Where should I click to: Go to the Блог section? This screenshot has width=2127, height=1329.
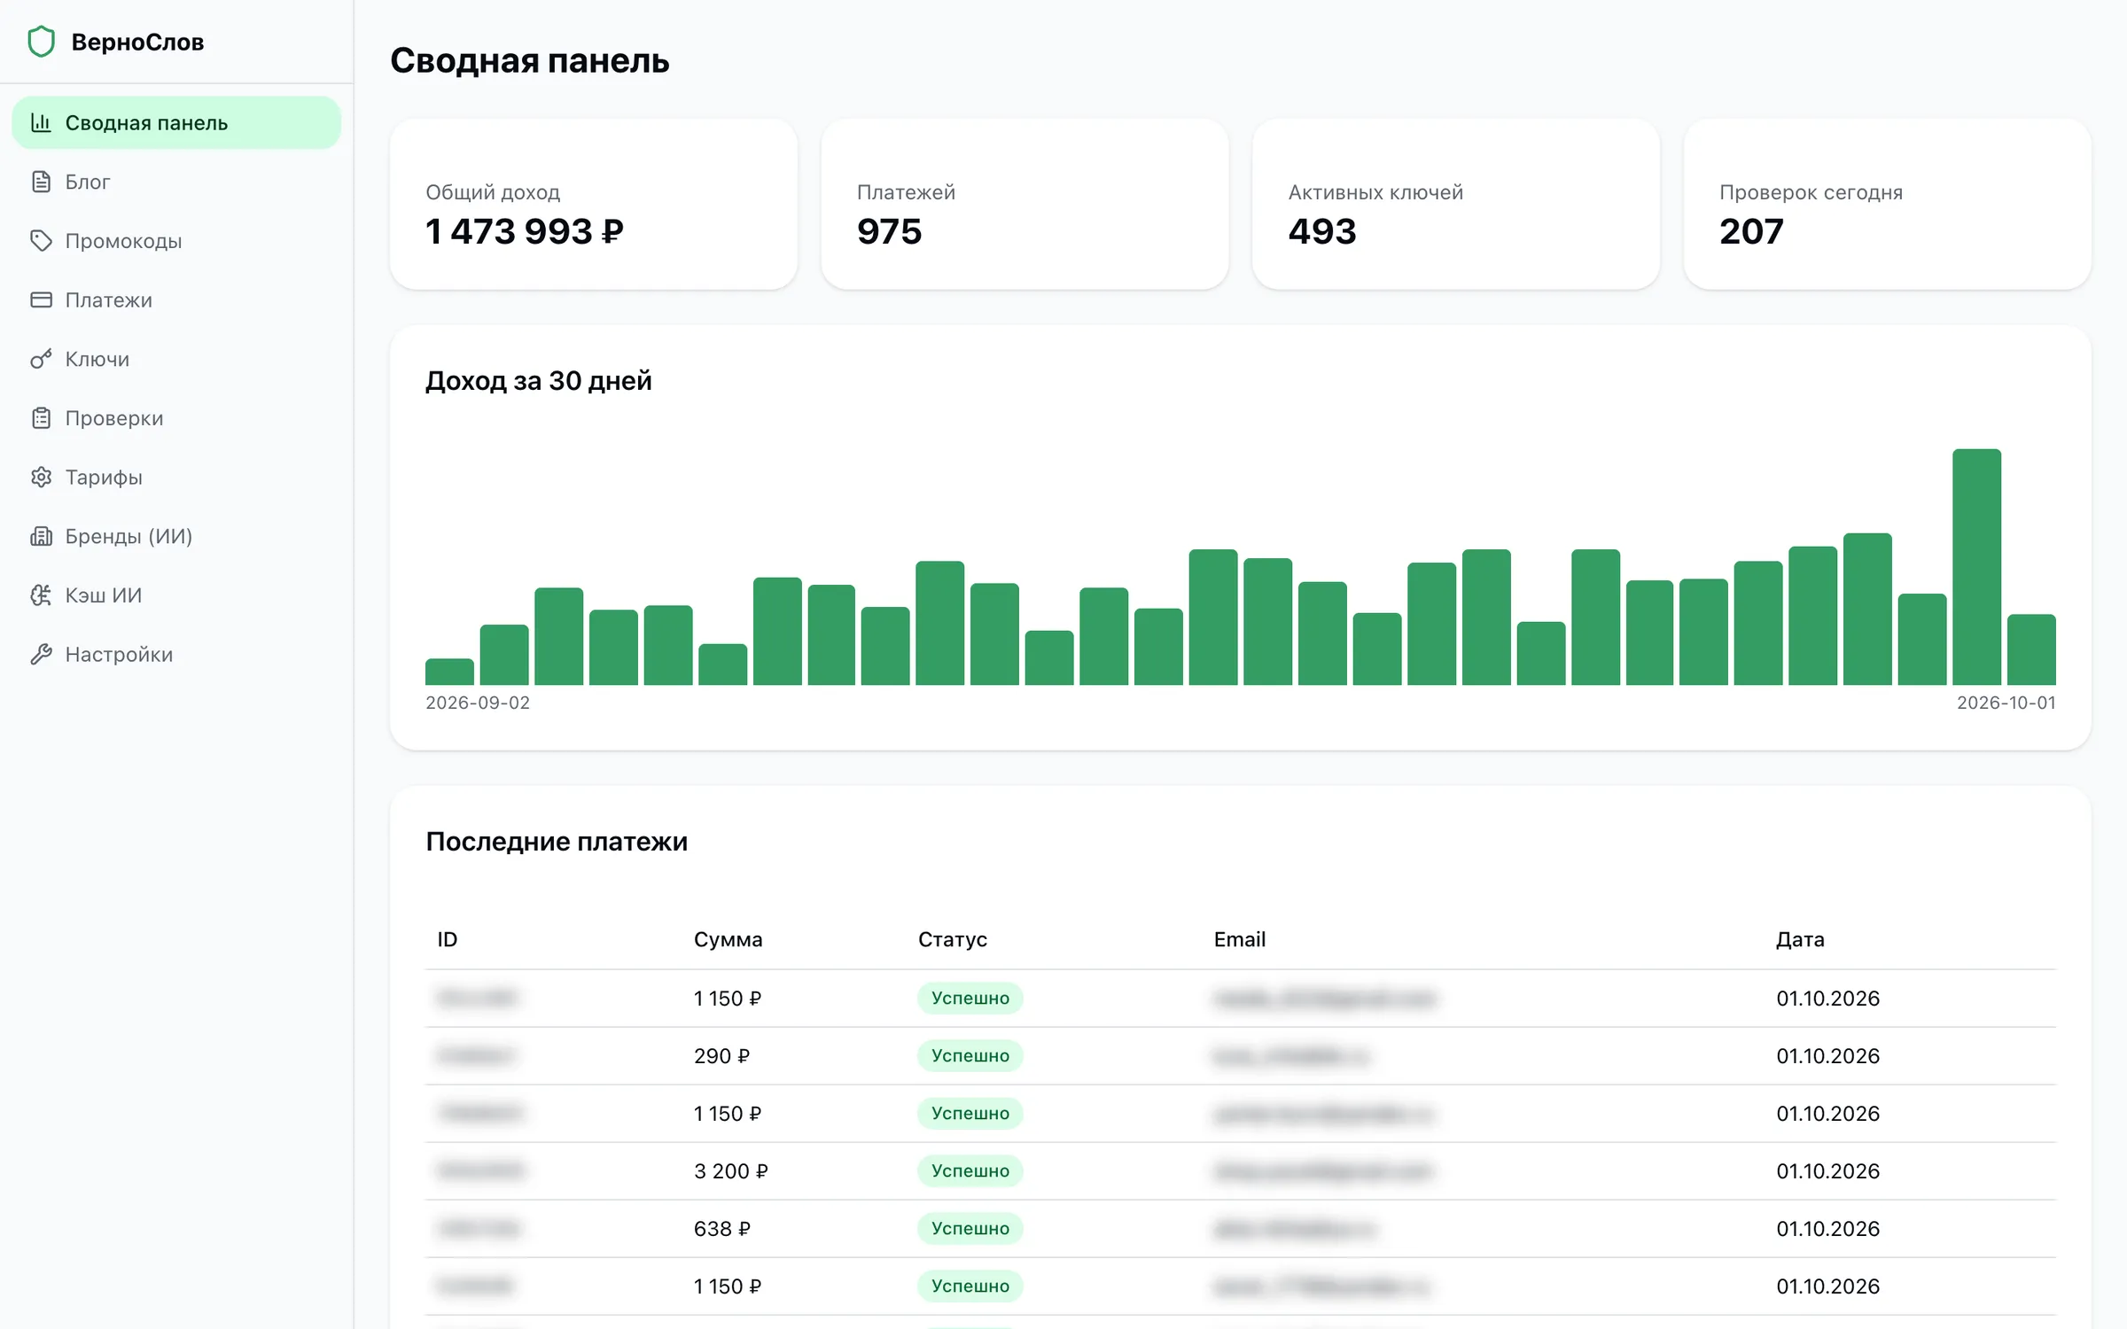176,182
